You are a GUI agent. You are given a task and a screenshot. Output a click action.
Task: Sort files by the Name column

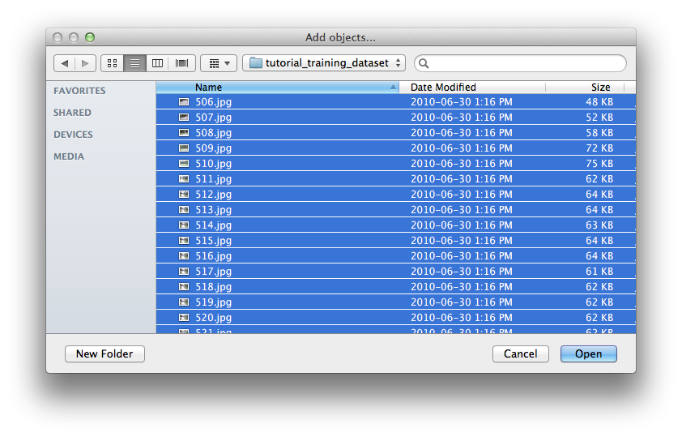275,87
